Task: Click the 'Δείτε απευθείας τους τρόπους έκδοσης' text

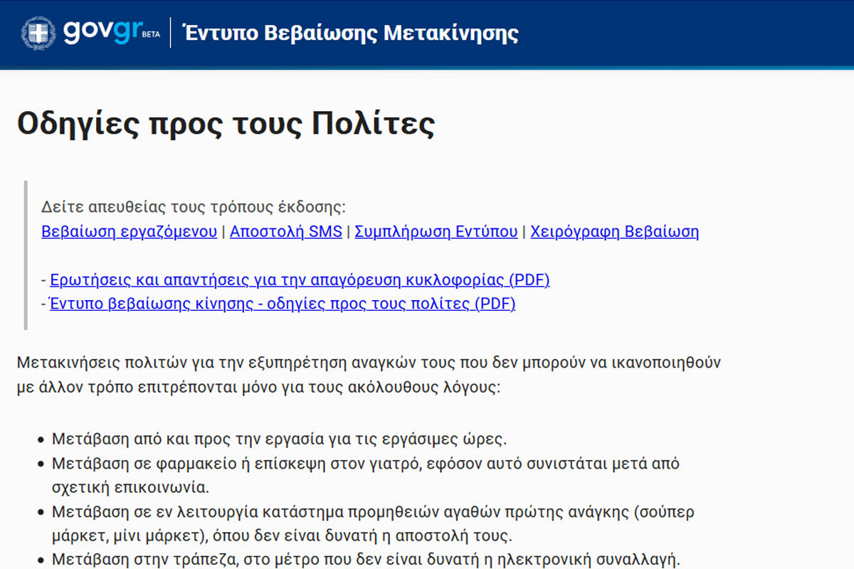Action: point(194,207)
